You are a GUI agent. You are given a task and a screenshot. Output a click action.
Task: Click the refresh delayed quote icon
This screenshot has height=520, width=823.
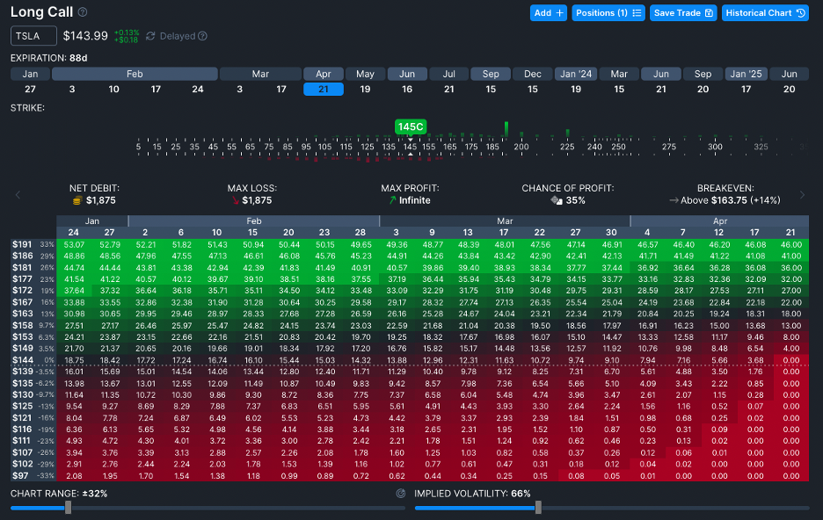150,36
